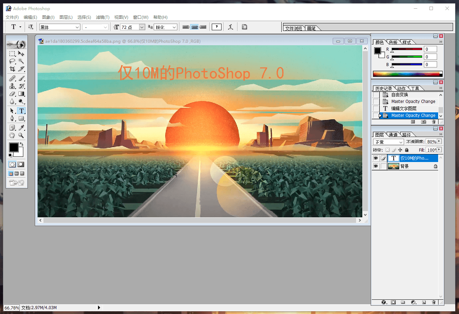Switch to Standard editing mode
459x314 pixels.
pyautogui.click(x=12, y=164)
